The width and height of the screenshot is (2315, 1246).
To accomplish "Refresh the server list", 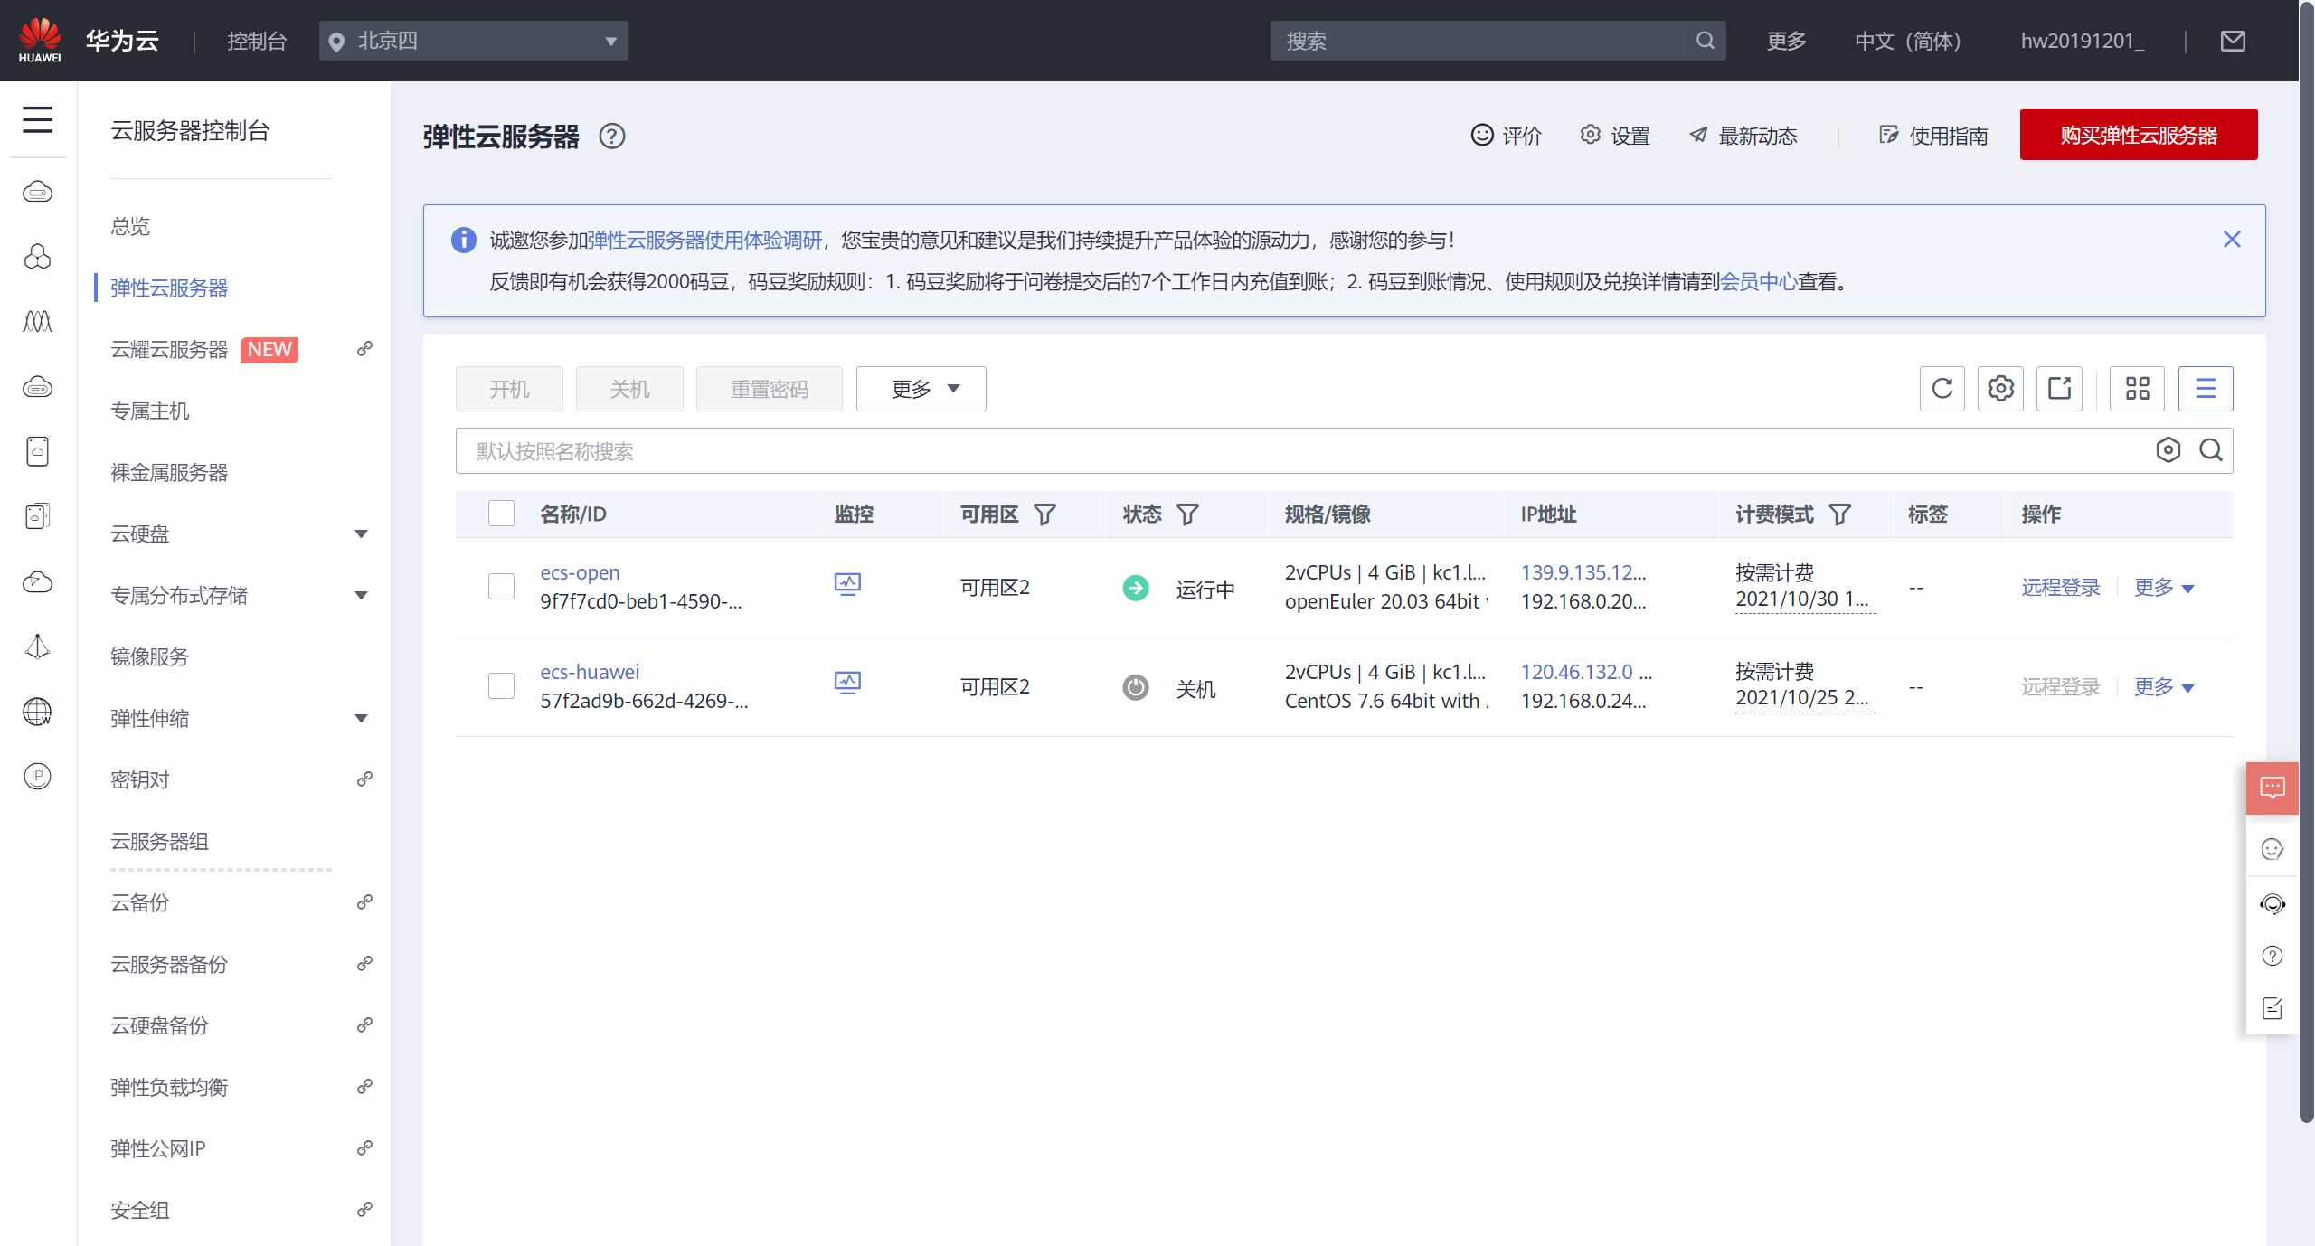I will [x=1942, y=389].
